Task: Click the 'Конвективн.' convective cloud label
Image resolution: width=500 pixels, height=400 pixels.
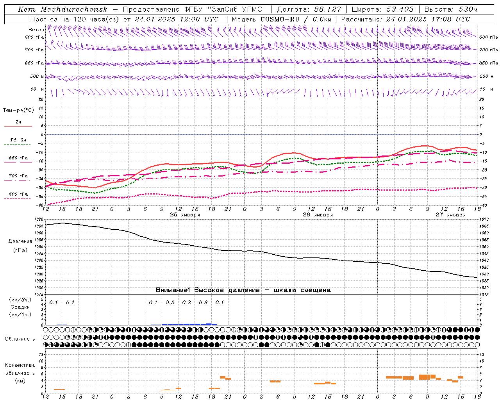Action: pyautogui.click(x=20, y=365)
